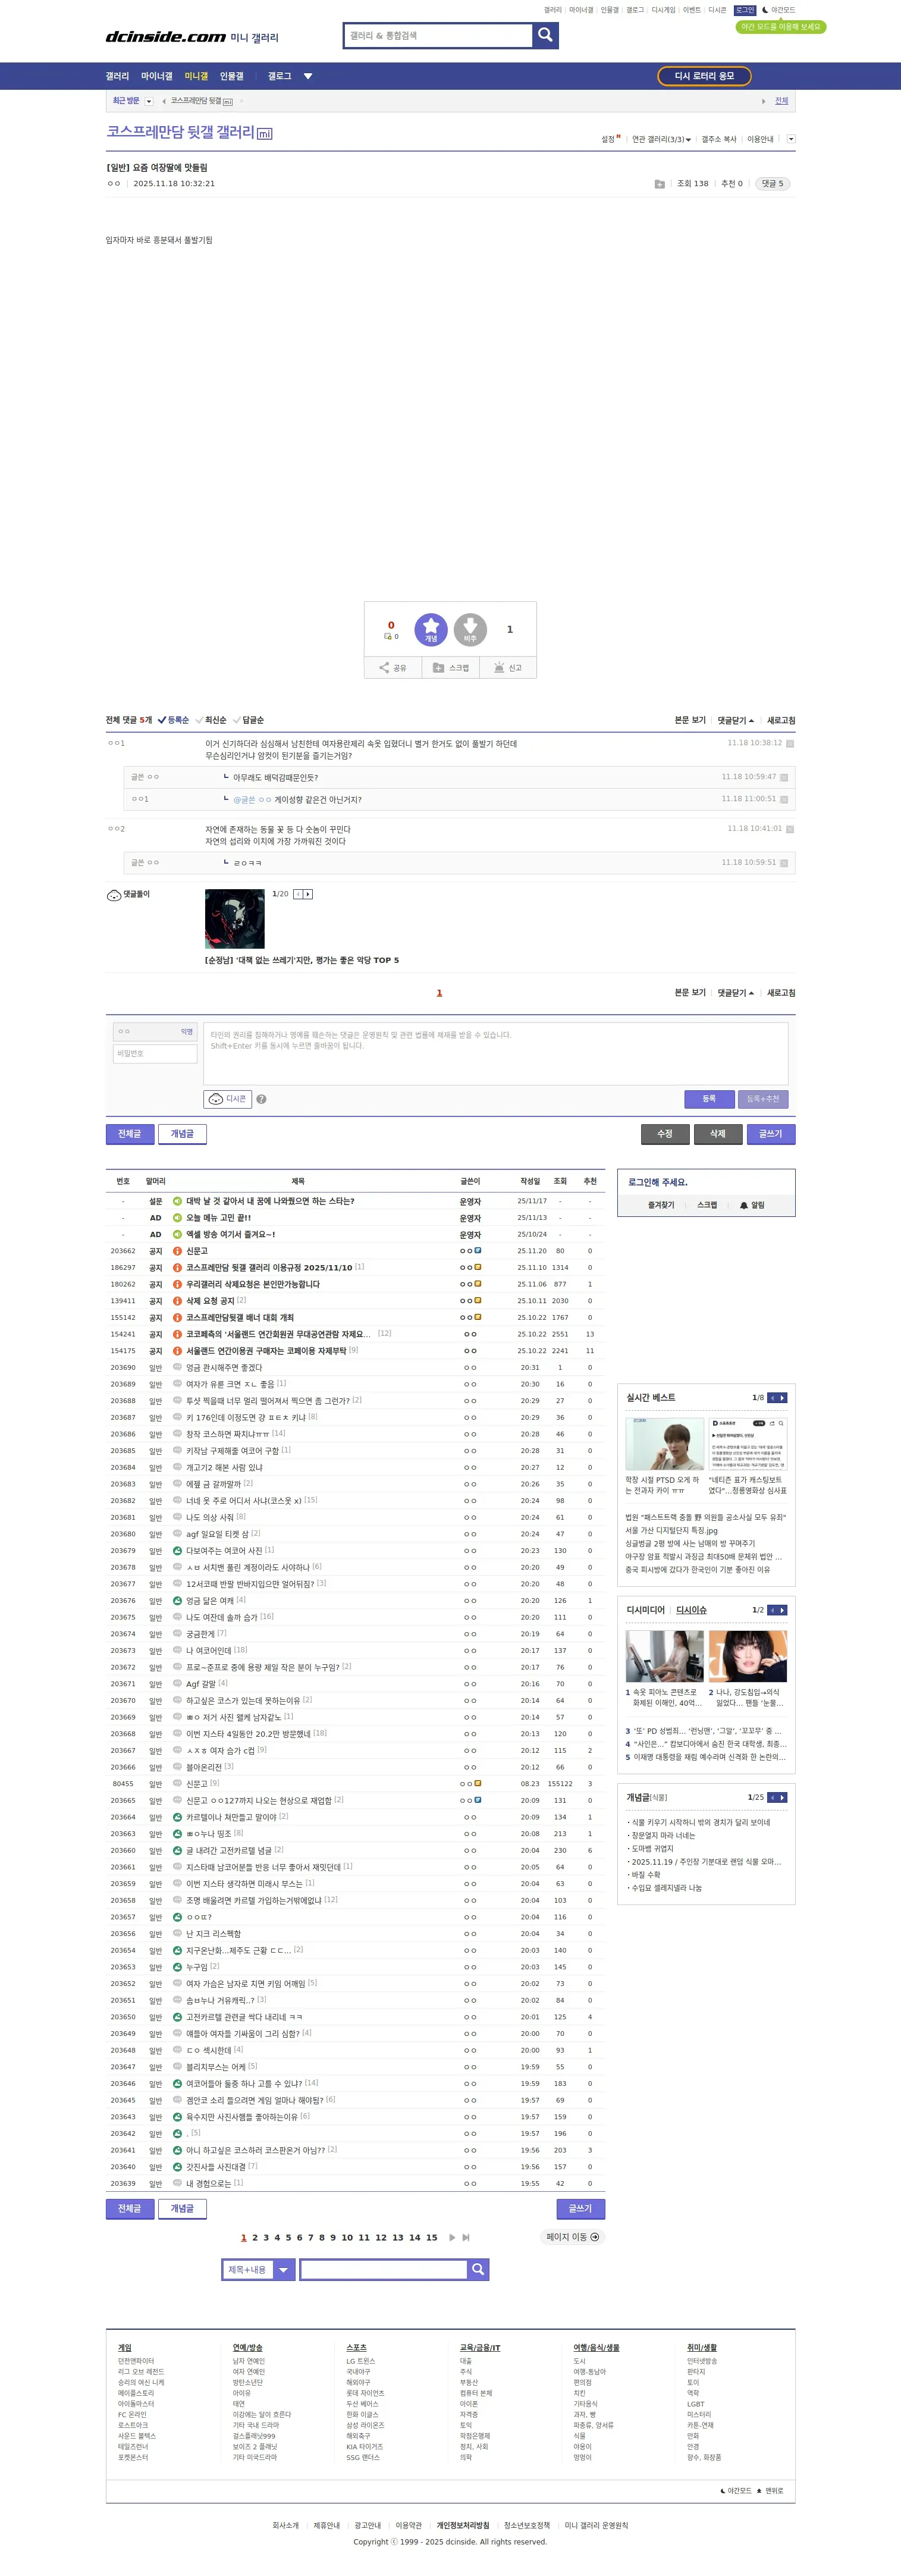Click next arrow in 댓글돌이 1/20 pager
Image resolution: width=901 pixels, height=2576 pixels.
308,894
